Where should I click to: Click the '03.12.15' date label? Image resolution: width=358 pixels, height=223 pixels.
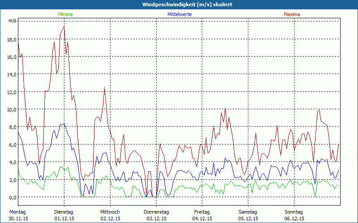[x=156, y=219]
